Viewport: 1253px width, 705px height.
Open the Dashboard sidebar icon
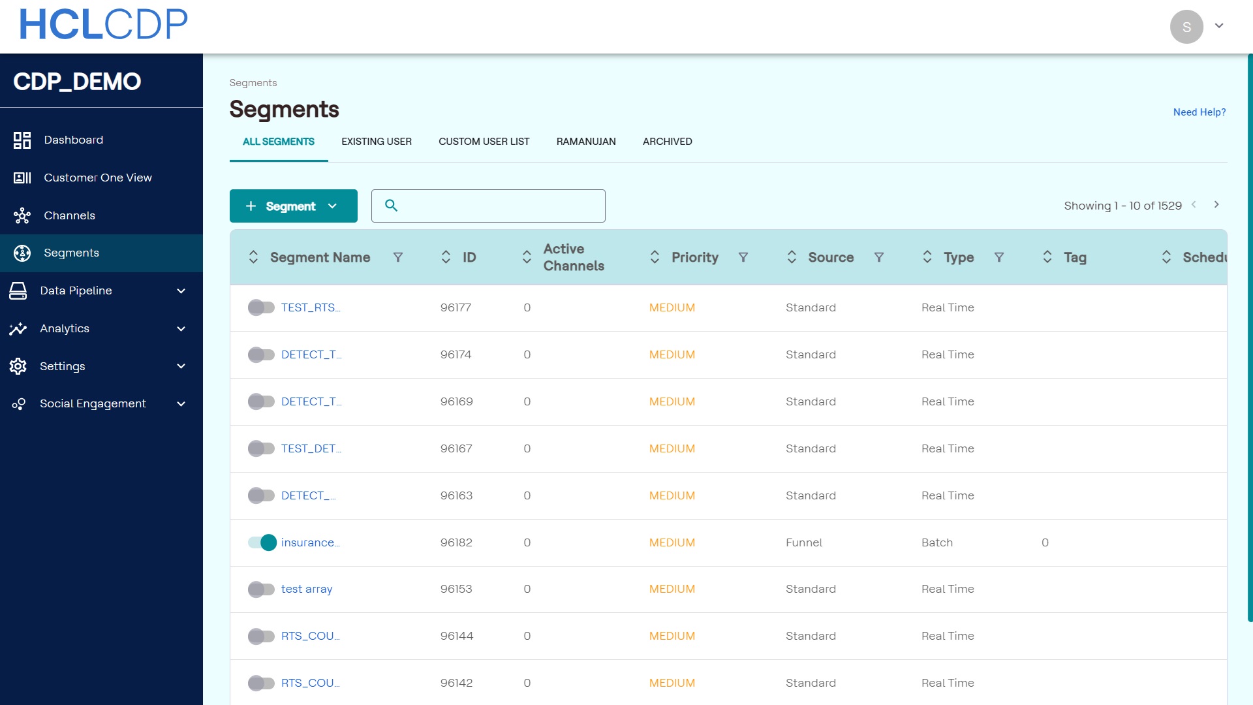pos(22,140)
